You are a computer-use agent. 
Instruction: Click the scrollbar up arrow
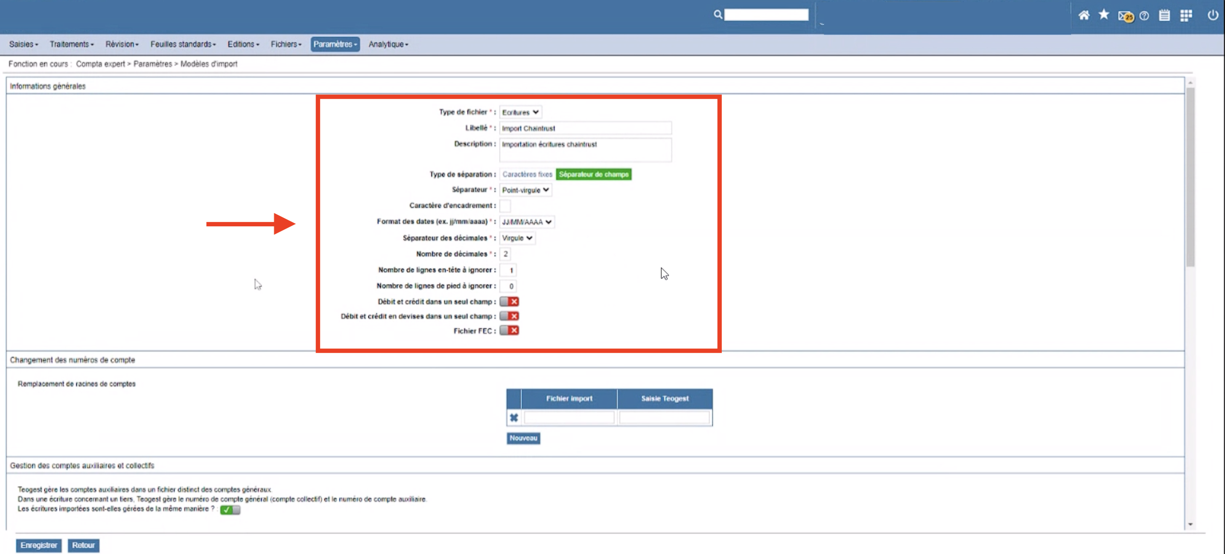pyautogui.click(x=1190, y=83)
